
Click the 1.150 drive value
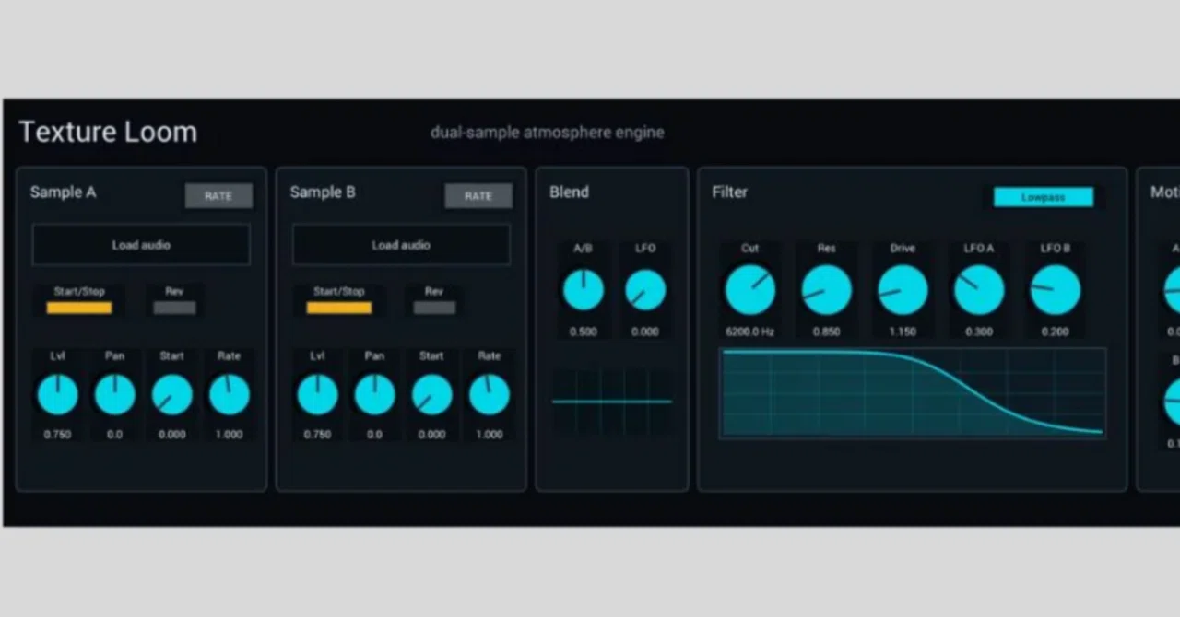[x=903, y=332]
